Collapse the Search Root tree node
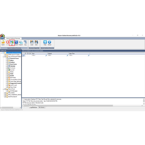The height and width of the screenshot is (145, 145). [3, 89]
